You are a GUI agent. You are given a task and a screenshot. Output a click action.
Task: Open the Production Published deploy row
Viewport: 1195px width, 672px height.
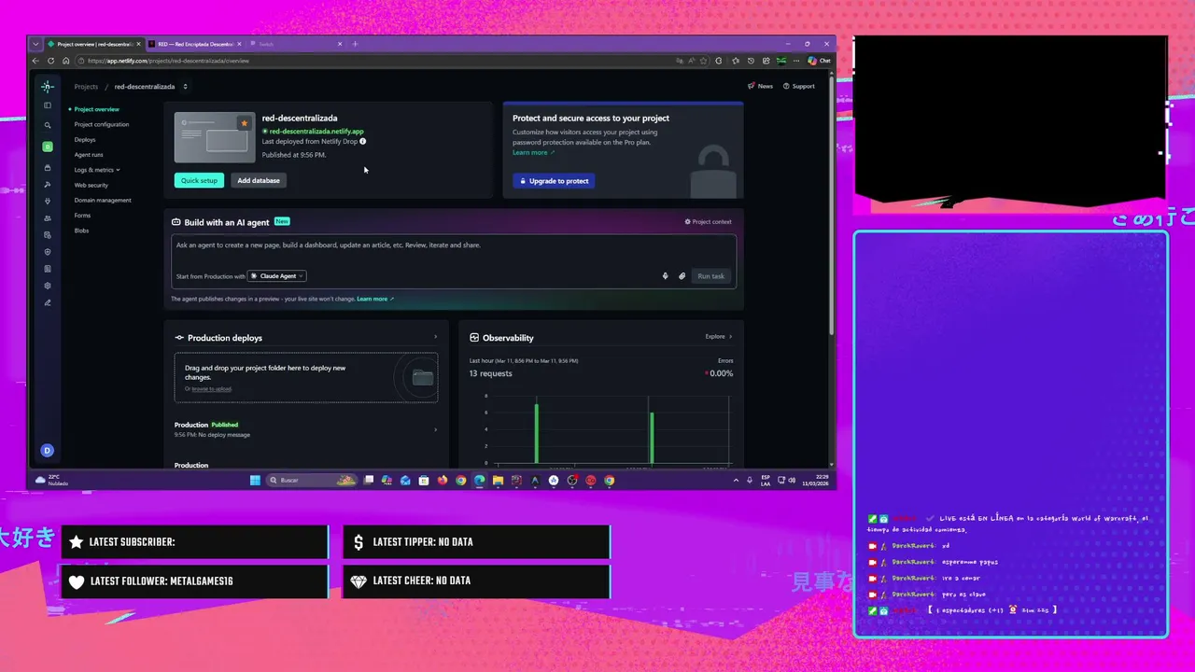click(x=305, y=429)
